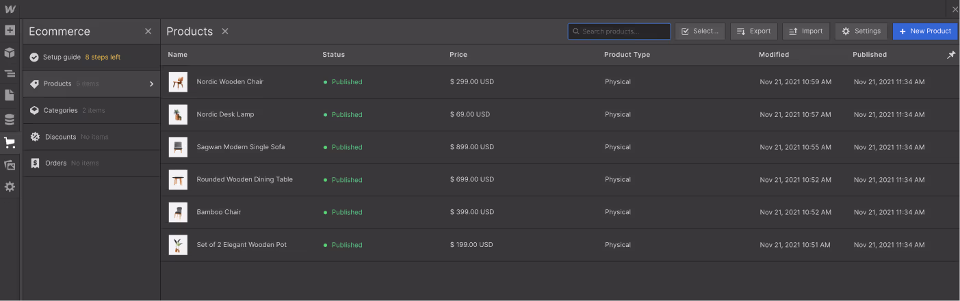This screenshot has height=301, width=960.
Task: Click the Nordic Desk Lamp thumbnail
Action: pos(178,115)
